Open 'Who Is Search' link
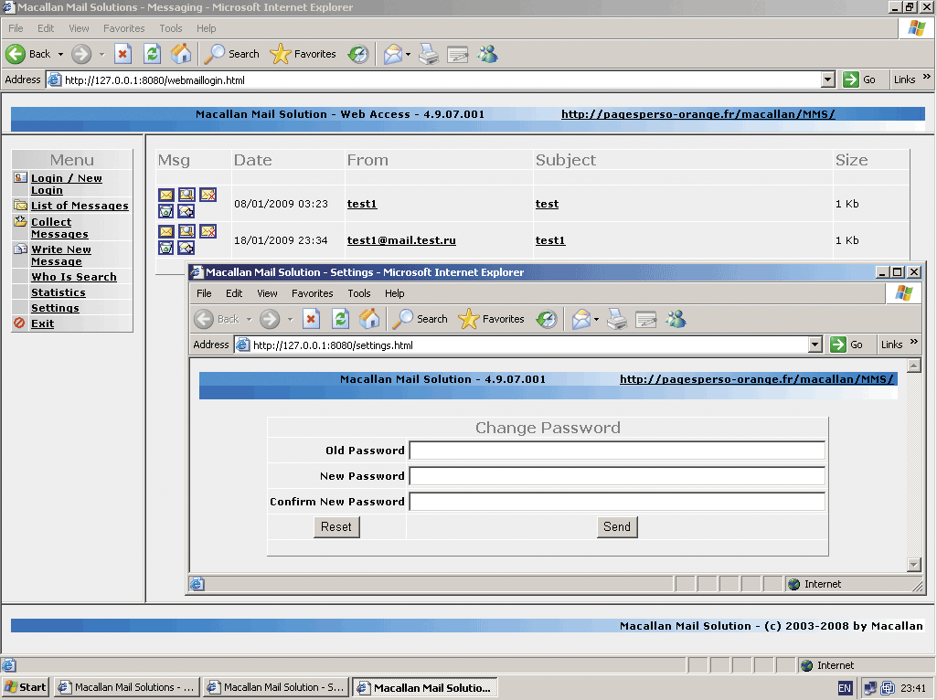The image size is (937, 700). 73,277
